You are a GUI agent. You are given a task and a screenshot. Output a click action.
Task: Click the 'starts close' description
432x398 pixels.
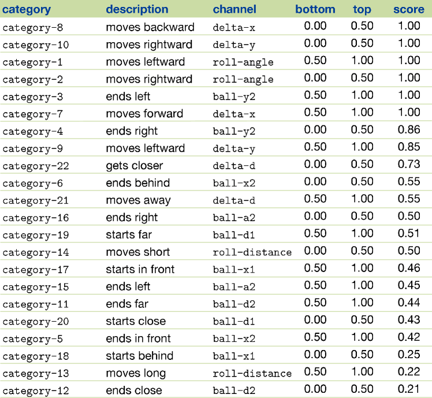(x=136, y=321)
